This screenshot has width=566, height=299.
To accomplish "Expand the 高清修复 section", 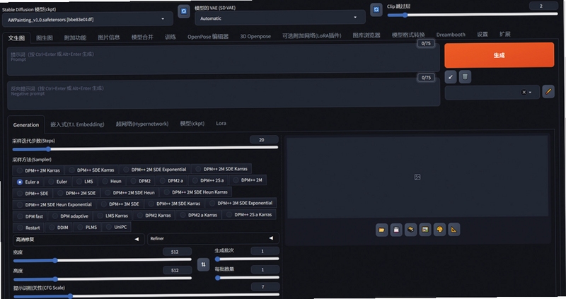I will 79,239.
